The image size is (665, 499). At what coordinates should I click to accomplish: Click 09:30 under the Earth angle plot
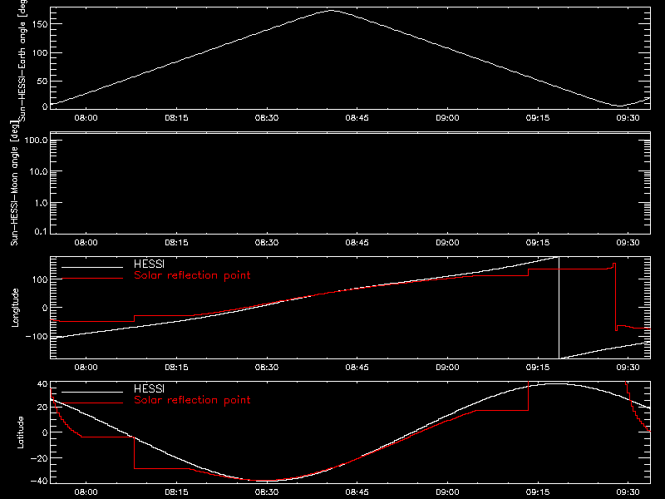(628, 118)
